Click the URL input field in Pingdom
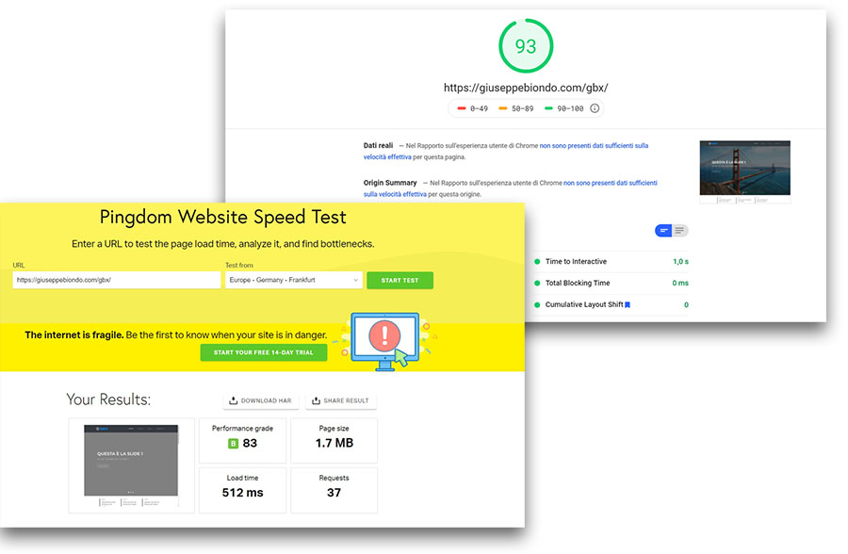 116,280
